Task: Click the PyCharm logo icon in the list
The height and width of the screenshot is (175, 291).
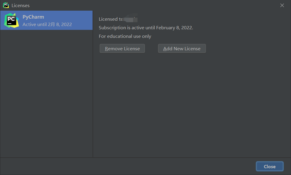Action: 12,20
